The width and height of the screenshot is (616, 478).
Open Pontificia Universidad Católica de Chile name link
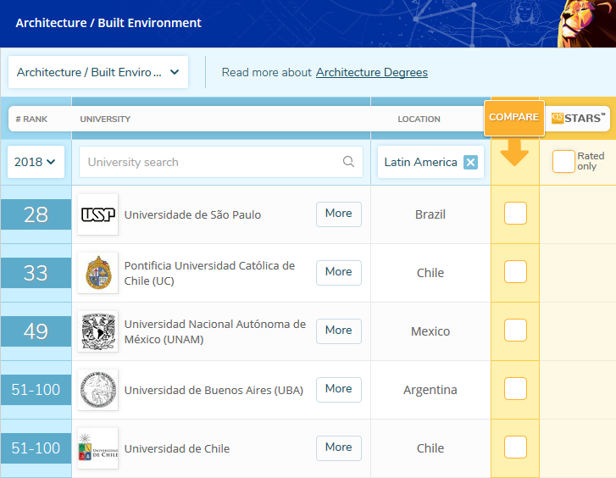point(209,273)
